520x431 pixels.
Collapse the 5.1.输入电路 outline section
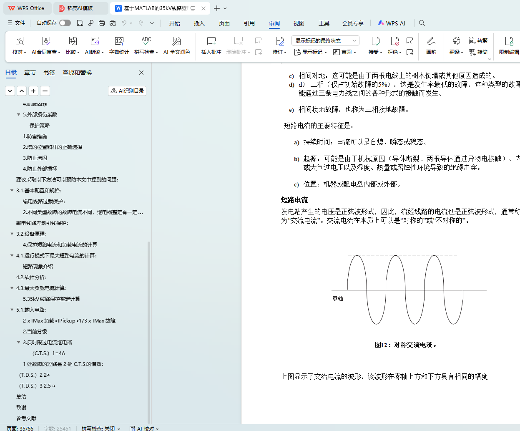tap(12, 310)
